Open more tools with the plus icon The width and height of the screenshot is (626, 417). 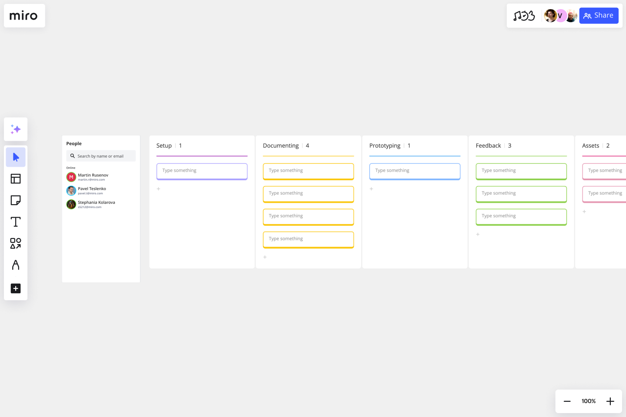coord(16,288)
